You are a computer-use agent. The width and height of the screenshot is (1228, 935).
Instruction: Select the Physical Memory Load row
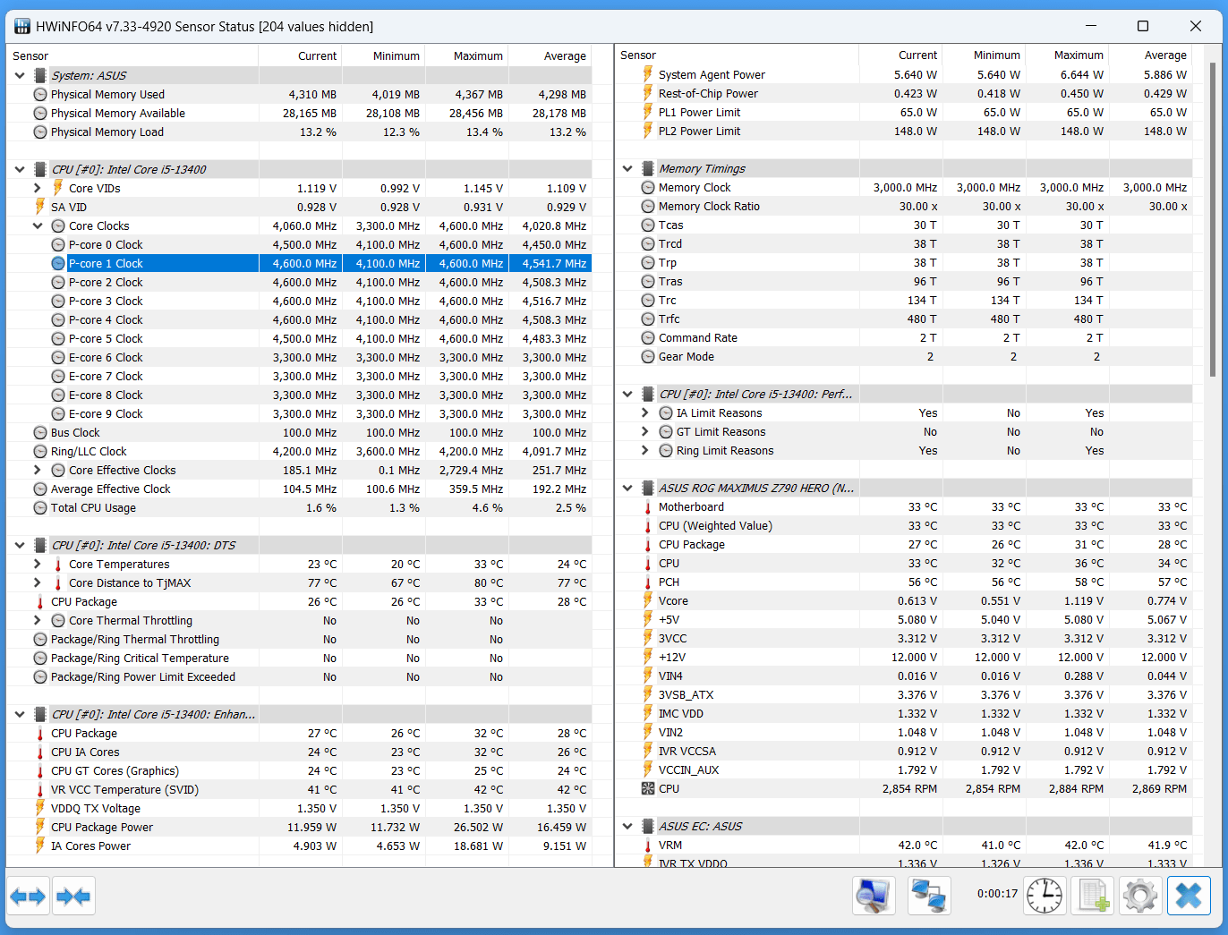(299, 132)
